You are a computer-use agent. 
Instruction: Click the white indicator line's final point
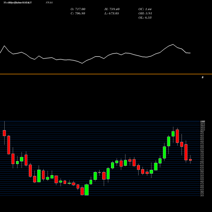tap(190, 53)
